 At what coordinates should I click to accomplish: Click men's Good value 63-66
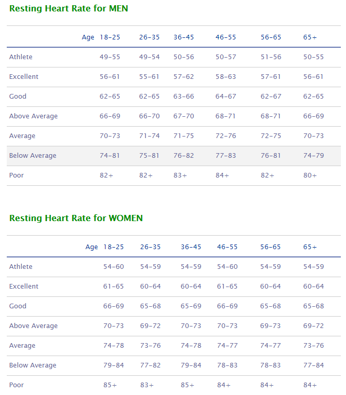183,97
